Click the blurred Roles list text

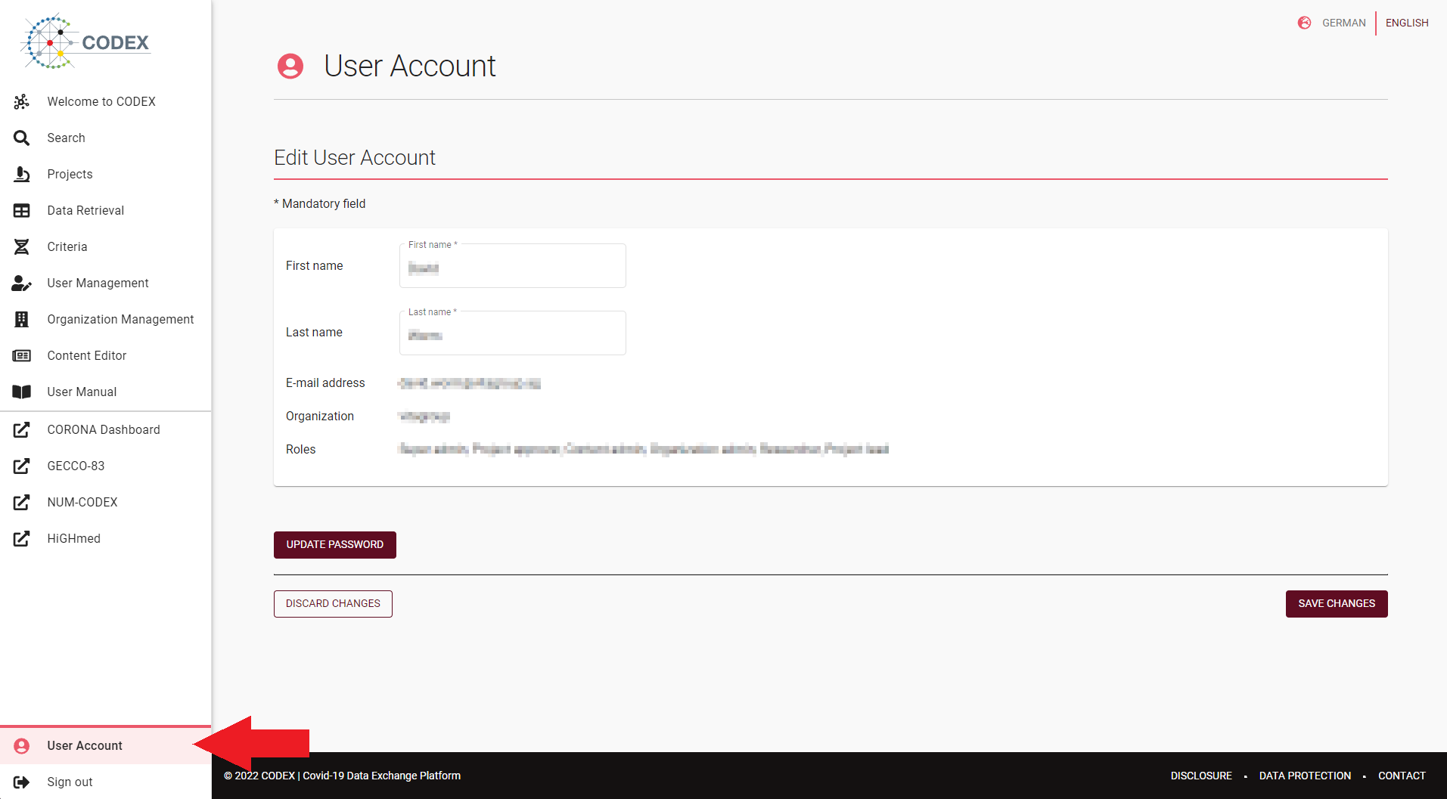coord(643,449)
